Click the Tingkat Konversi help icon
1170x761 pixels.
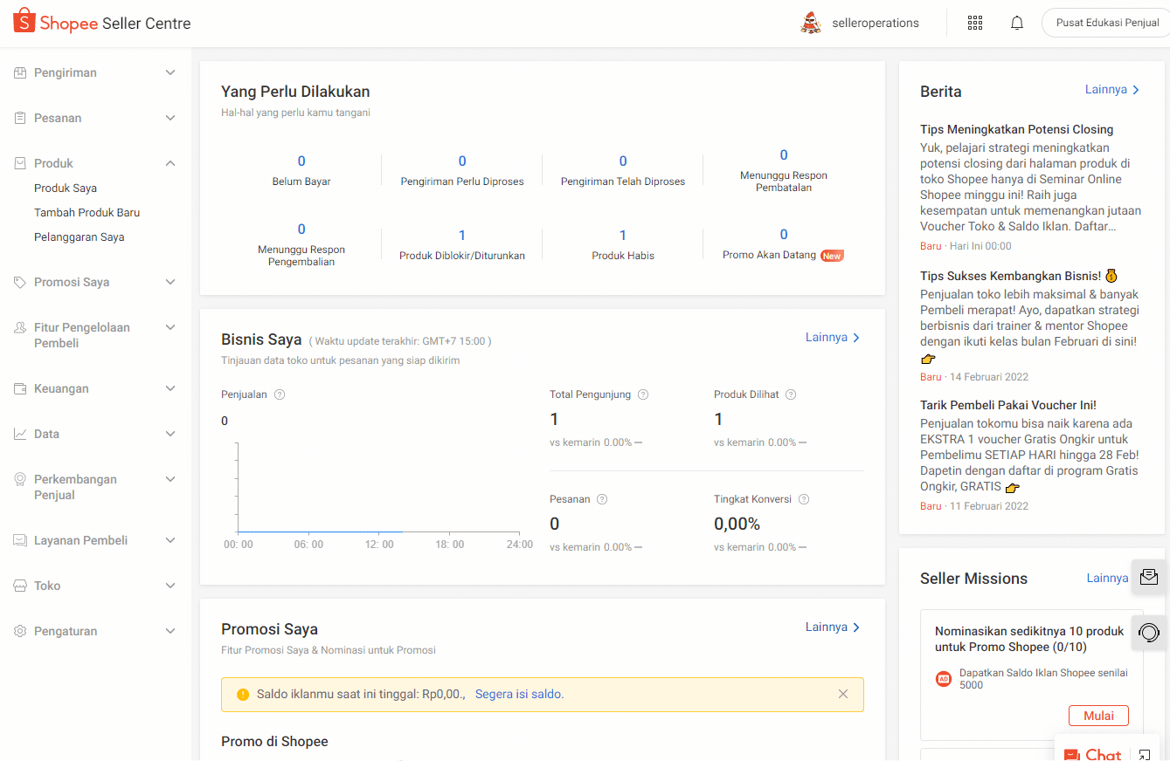click(x=804, y=499)
